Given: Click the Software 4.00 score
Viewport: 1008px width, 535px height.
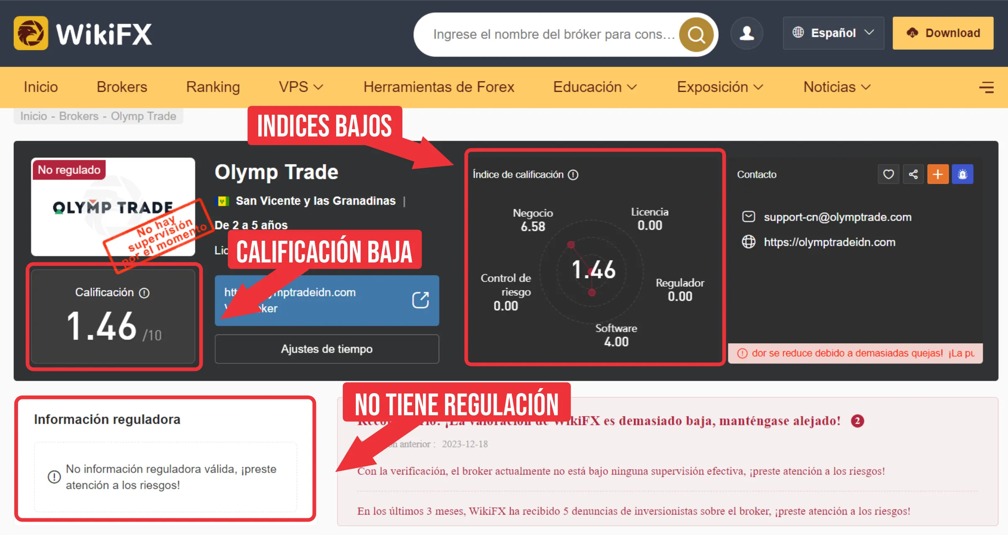Looking at the screenshot, I should (x=616, y=335).
